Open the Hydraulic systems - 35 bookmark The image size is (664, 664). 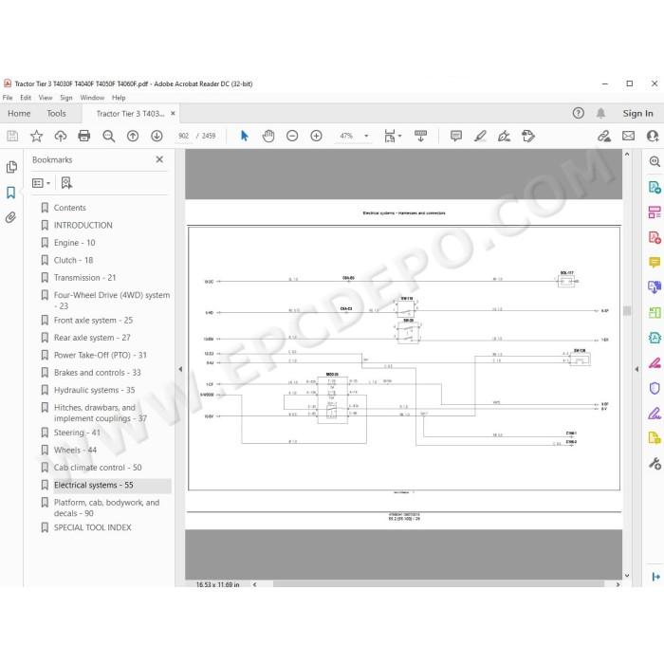(x=94, y=390)
